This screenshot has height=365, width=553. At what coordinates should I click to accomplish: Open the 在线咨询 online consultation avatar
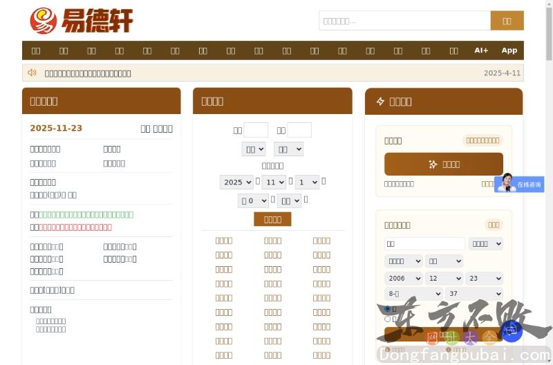pyautogui.click(x=507, y=182)
